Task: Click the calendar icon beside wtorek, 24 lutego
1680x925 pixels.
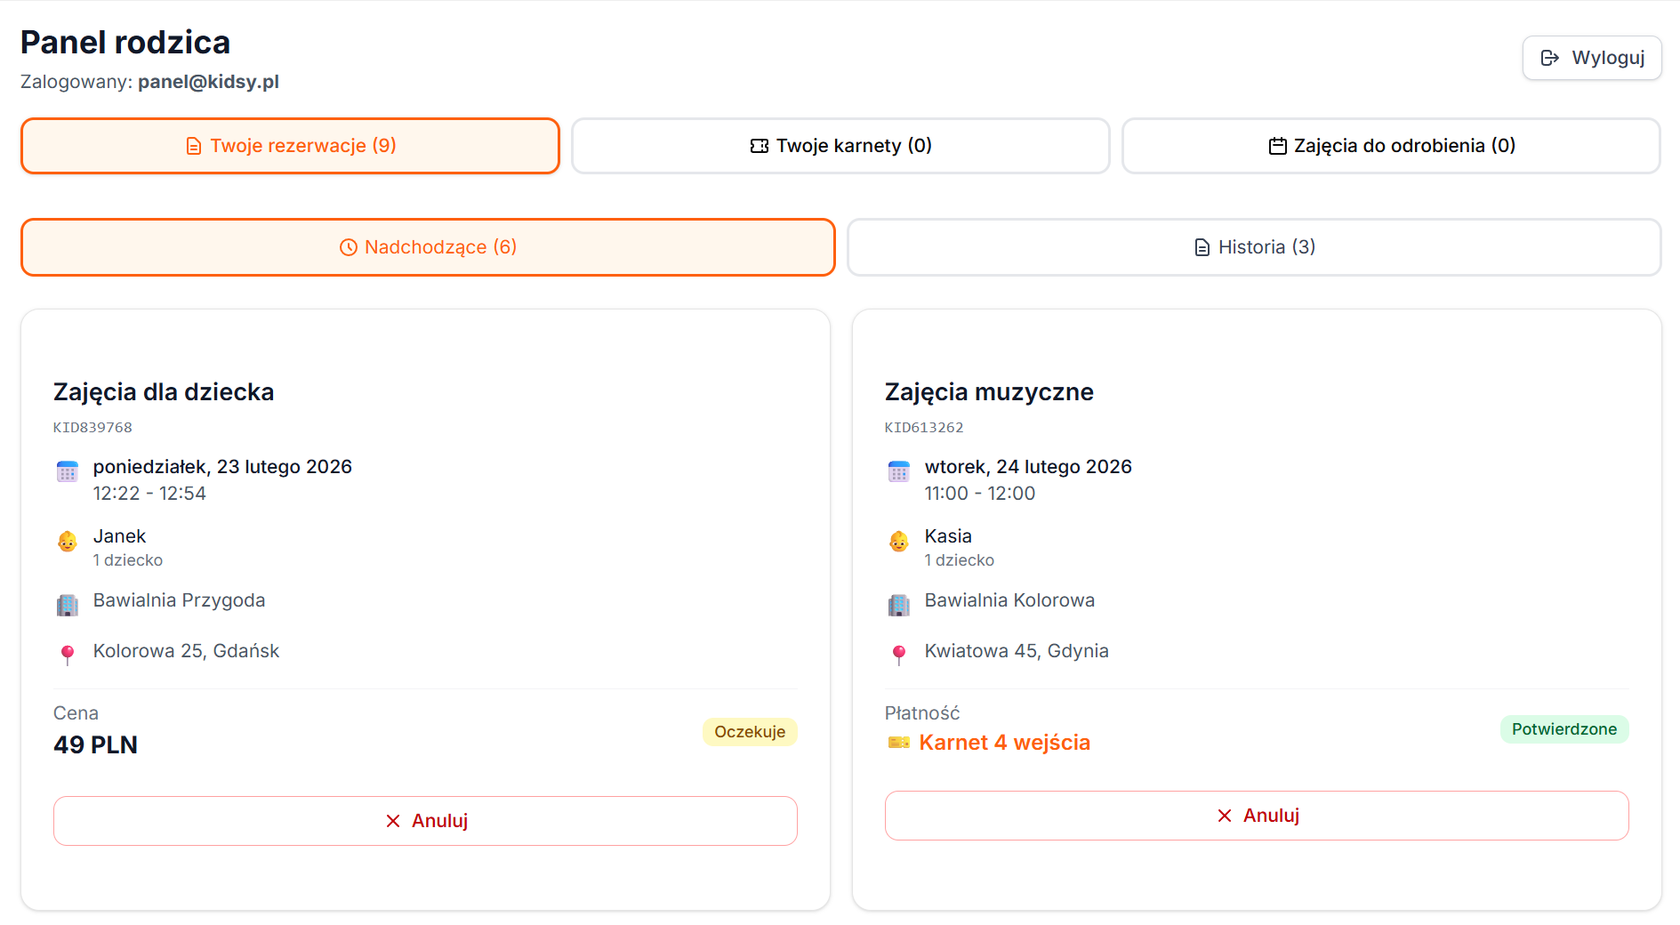Action: (899, 471)
